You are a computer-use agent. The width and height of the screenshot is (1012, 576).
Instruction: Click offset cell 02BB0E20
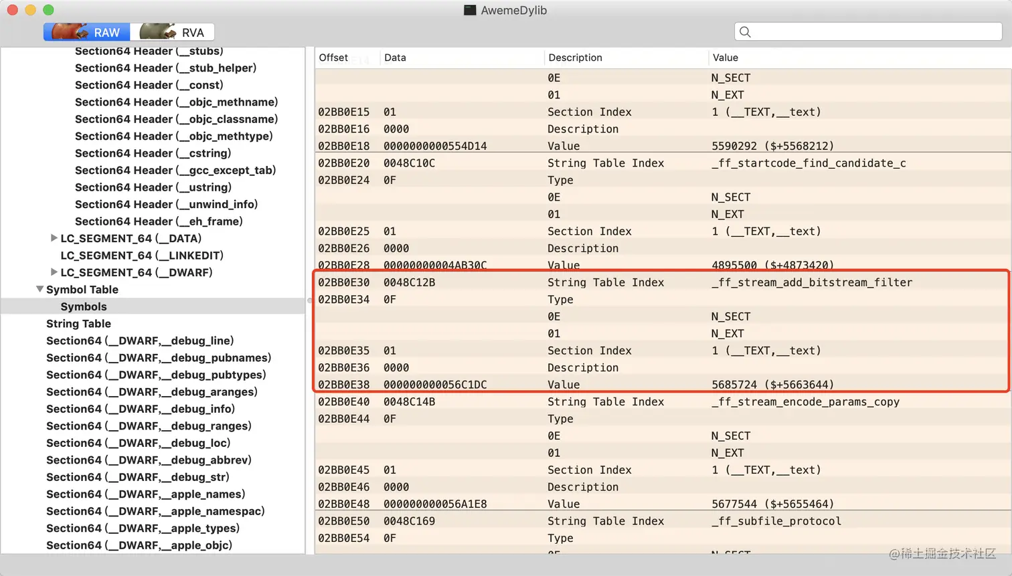click(x=344, y=163)
